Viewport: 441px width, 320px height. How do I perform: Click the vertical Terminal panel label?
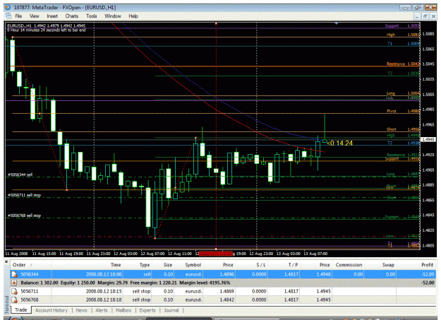7,304
